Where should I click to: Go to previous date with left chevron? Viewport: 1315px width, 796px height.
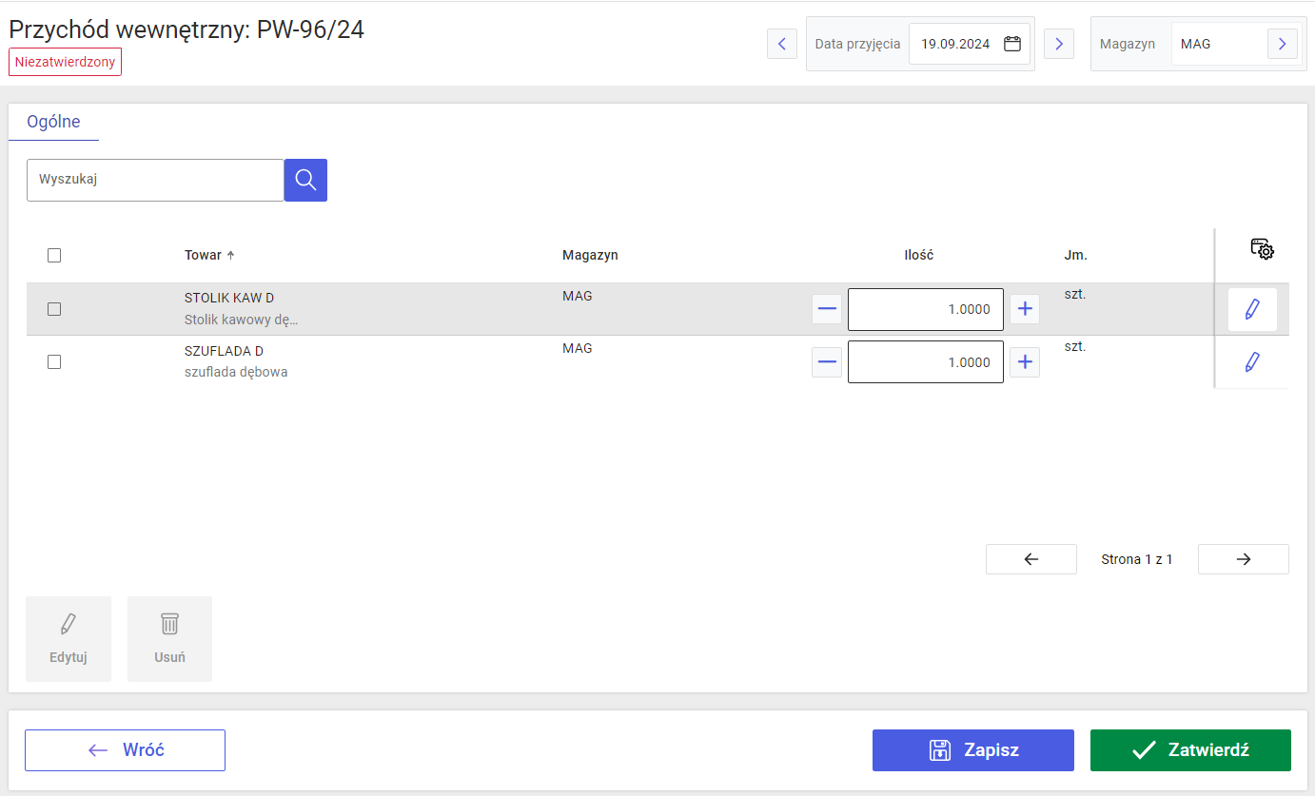click(x=782, y=44)
